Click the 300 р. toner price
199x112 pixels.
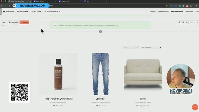[55, 106]
